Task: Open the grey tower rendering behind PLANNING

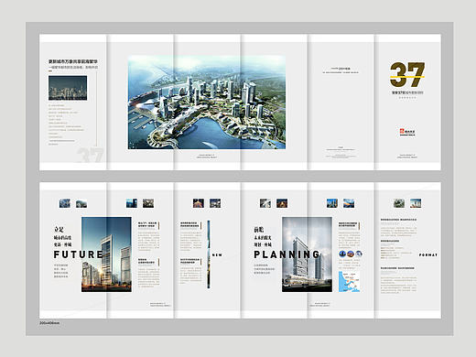Action: [307, 254]
